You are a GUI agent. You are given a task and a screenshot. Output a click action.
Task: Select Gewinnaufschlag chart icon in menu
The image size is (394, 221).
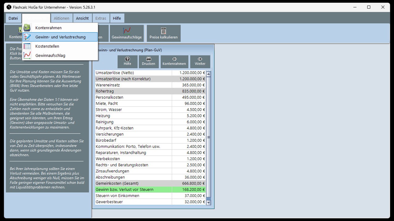coord(27,55)
